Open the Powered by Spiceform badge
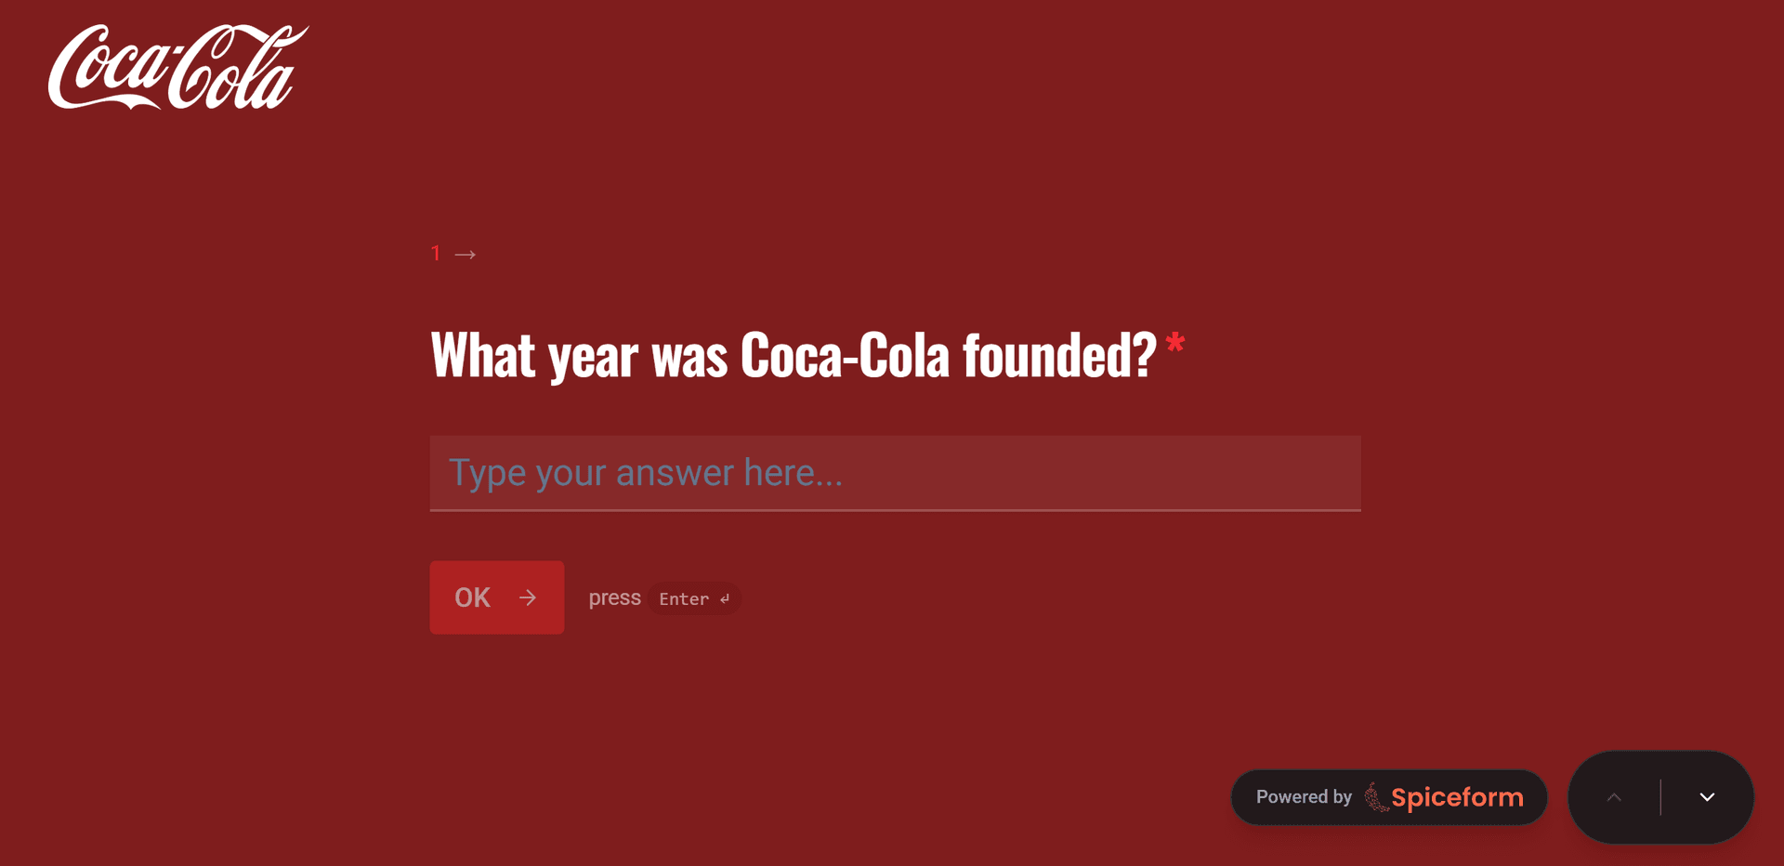Screen dimensions: 1784x866 (x=1388, y=797)
